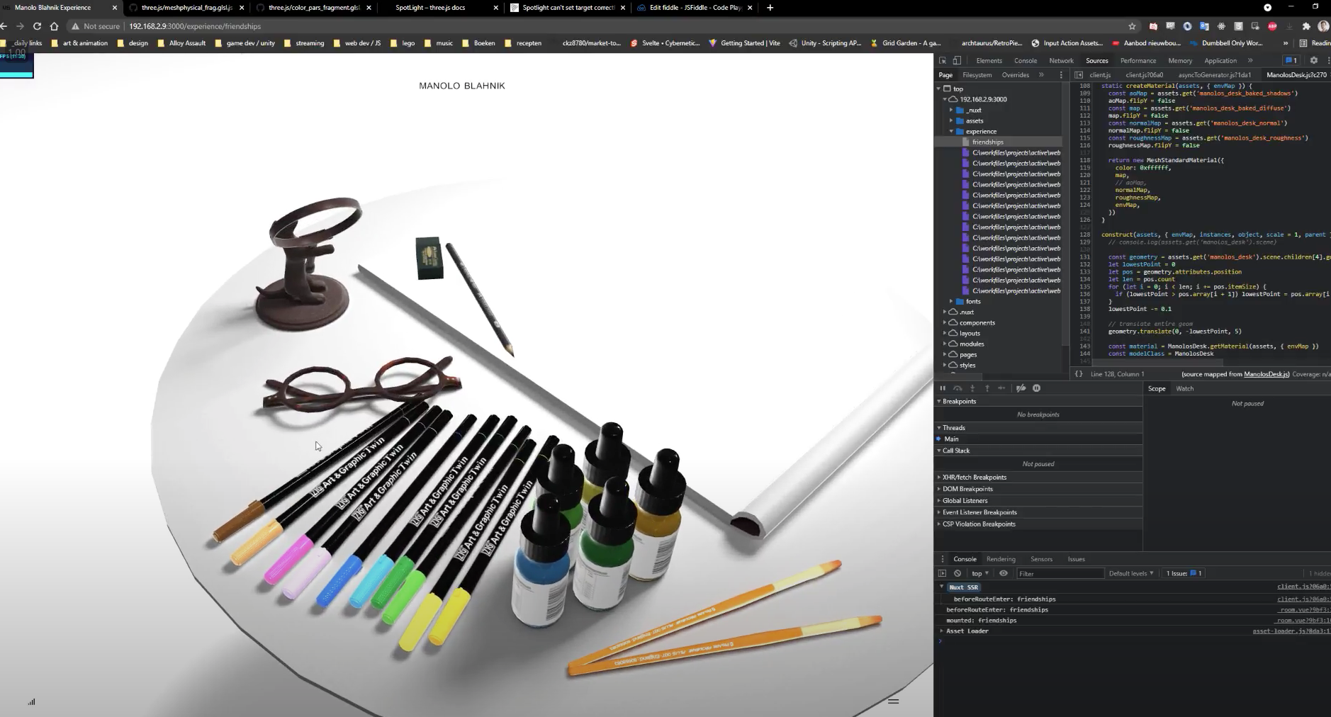Toggle deactivate breakpoints
This screenshot has width=1331, height=717.
tap(1021, 388)
